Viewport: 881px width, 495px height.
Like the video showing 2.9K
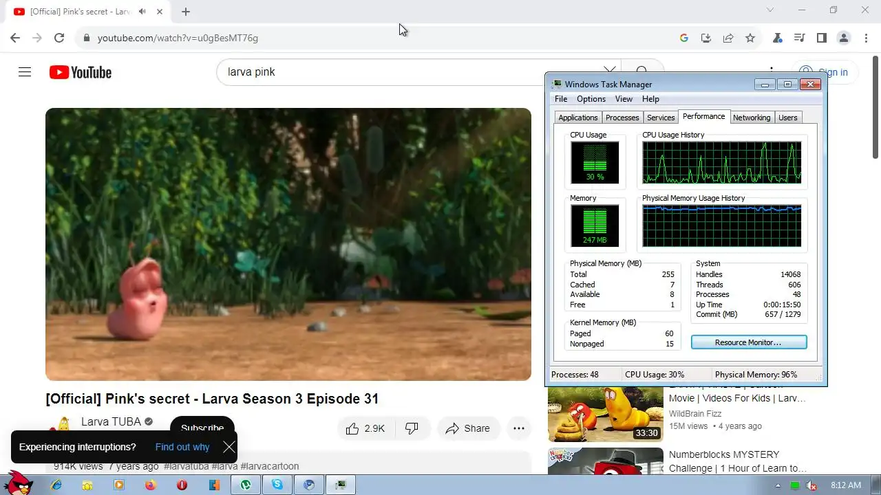(x=365, y=428)
